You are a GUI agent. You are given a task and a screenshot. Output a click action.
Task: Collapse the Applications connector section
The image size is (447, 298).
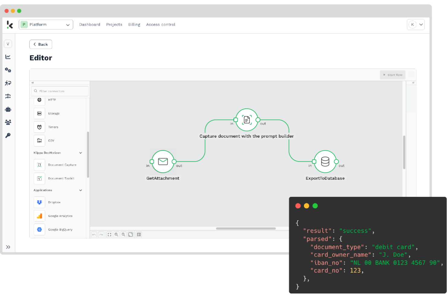click(x=80, y=190)
